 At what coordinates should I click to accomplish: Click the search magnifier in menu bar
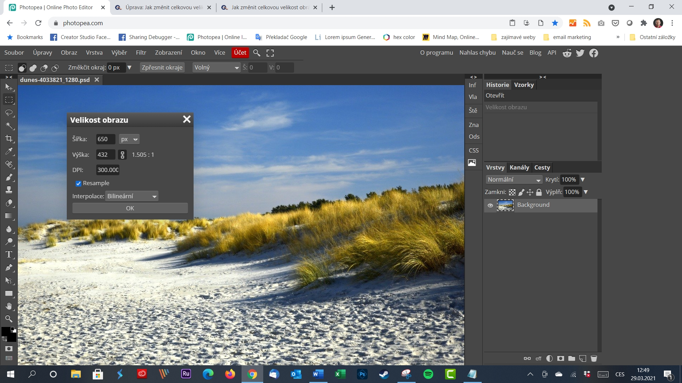256,53
